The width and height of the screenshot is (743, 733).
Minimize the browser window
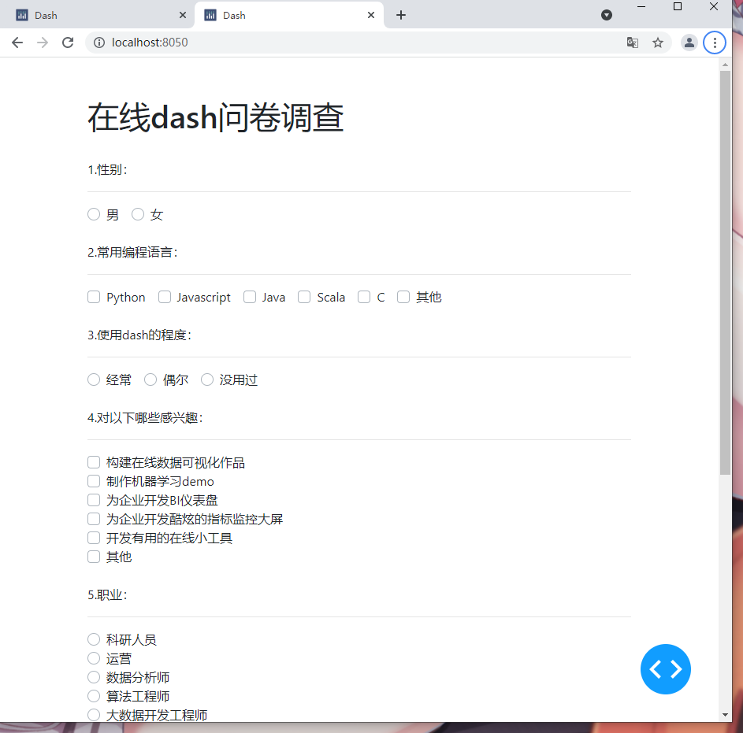[x=641, y=6]
